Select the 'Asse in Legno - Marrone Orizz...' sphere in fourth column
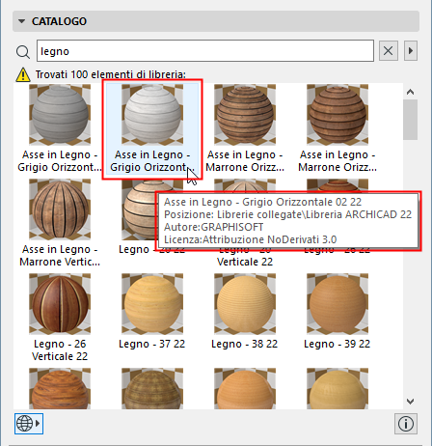Viewport: 432px width, 446px height. pyautogui.click(x=337, y=115)
